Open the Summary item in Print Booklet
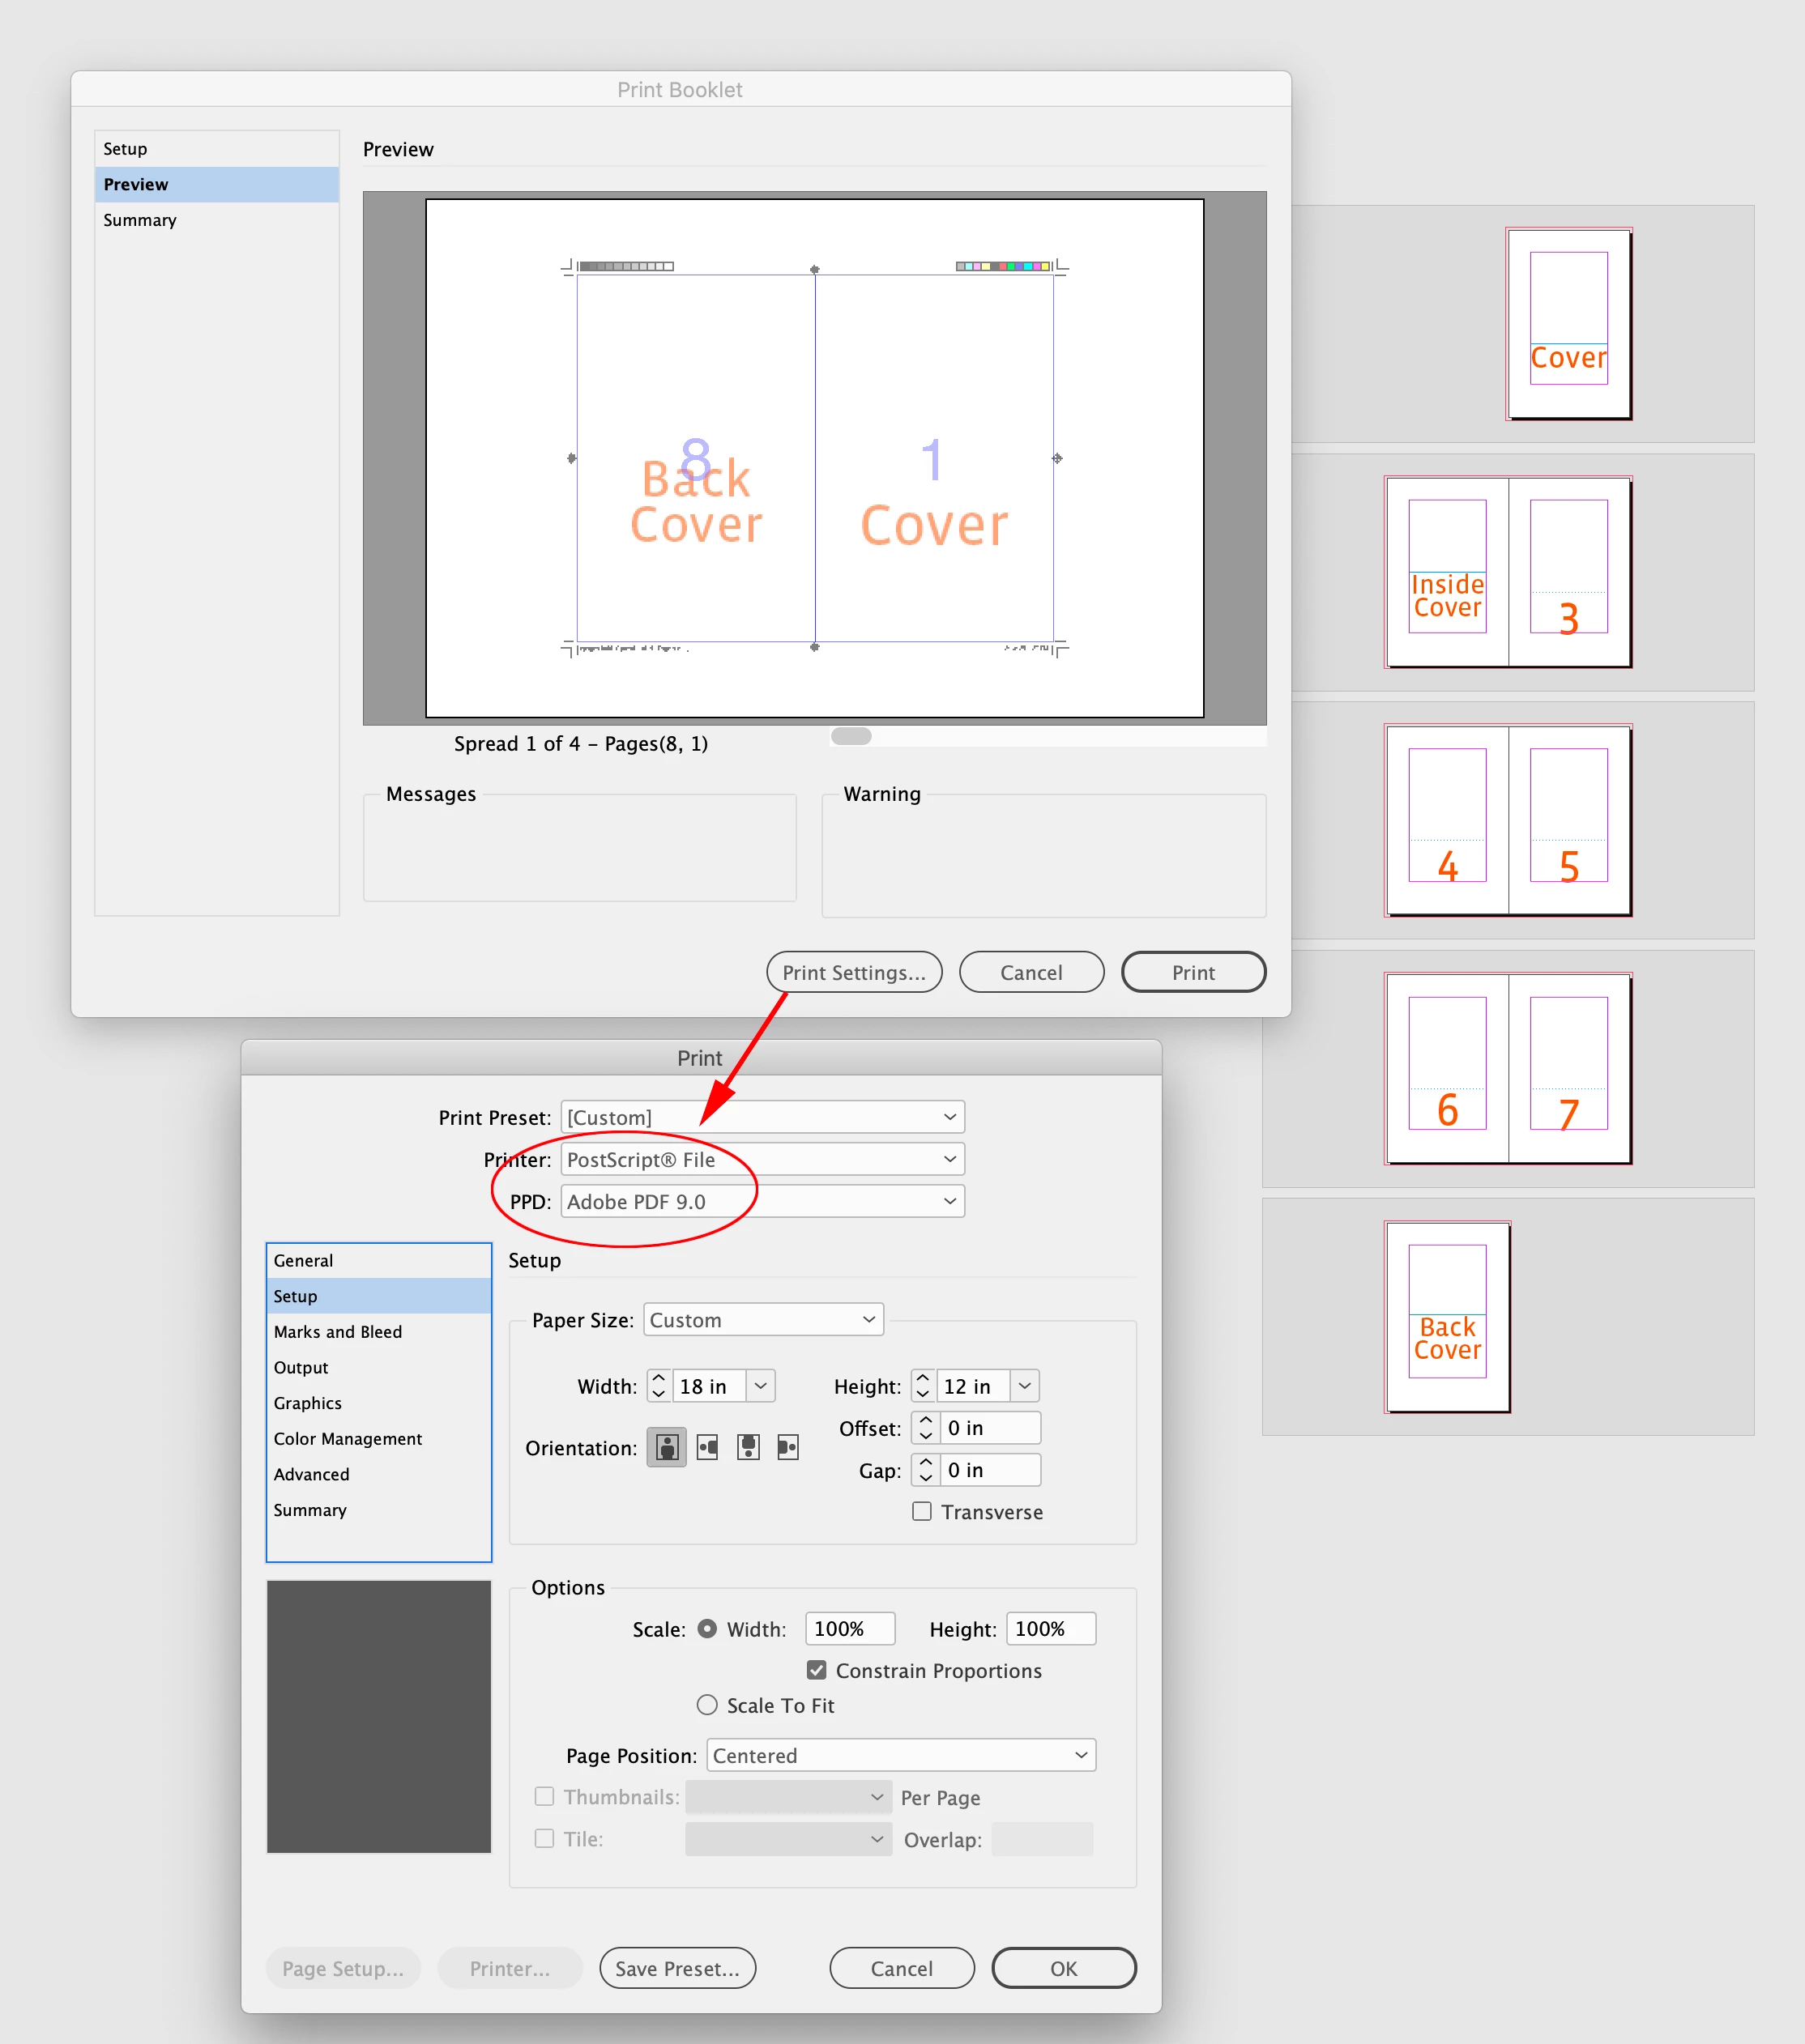The width and height of the screenshot is (1805, 2044). point(140,220)
